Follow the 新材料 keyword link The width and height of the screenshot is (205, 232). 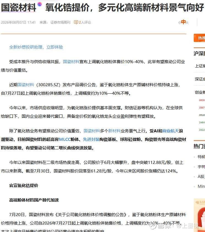(114, 131)
